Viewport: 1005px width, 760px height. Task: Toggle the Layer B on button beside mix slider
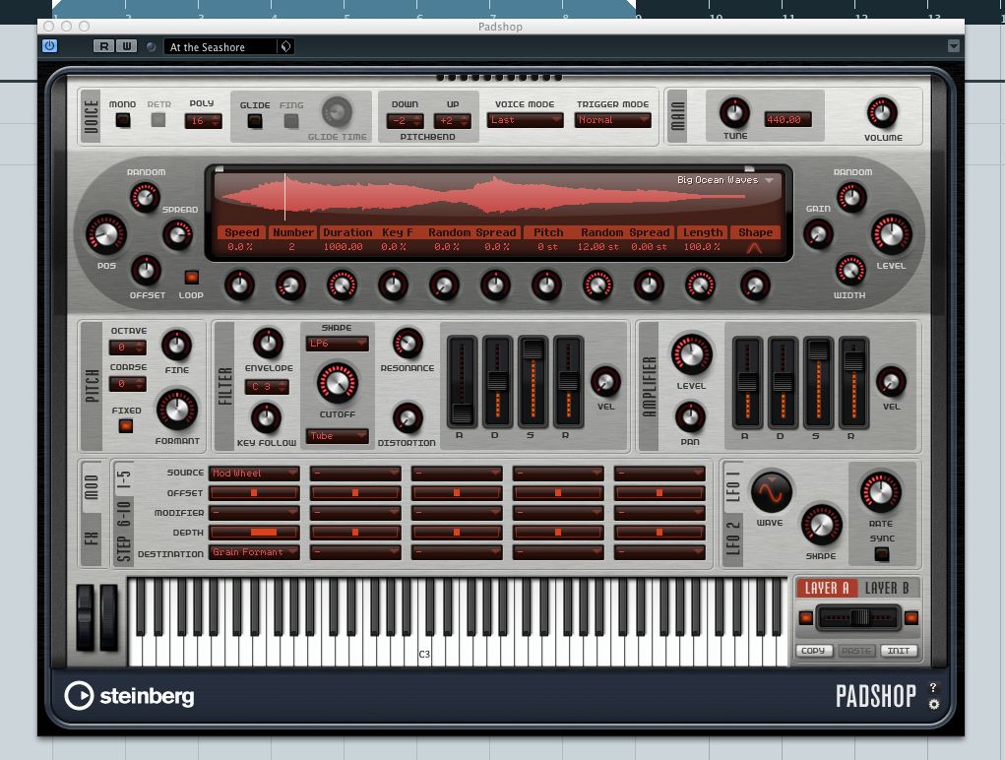(911, 617)
